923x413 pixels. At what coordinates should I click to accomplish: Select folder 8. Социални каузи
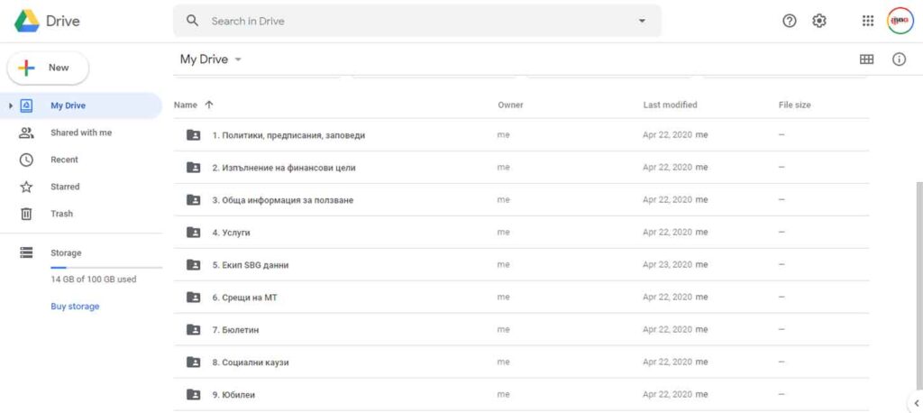521,362
